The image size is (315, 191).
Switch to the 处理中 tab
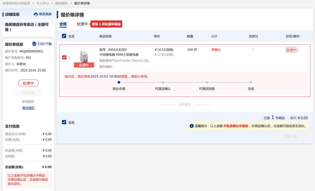pos(82,24)
